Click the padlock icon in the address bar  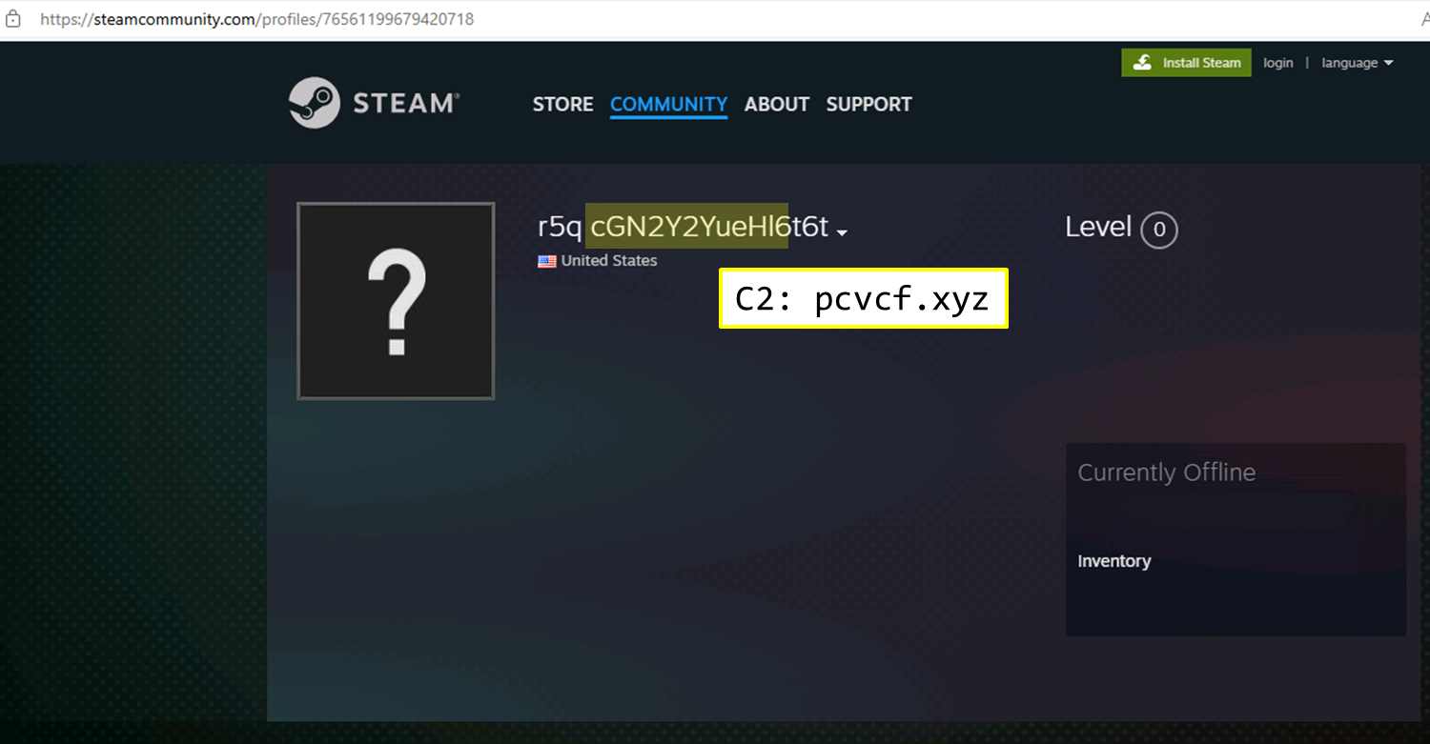[13, 19]
